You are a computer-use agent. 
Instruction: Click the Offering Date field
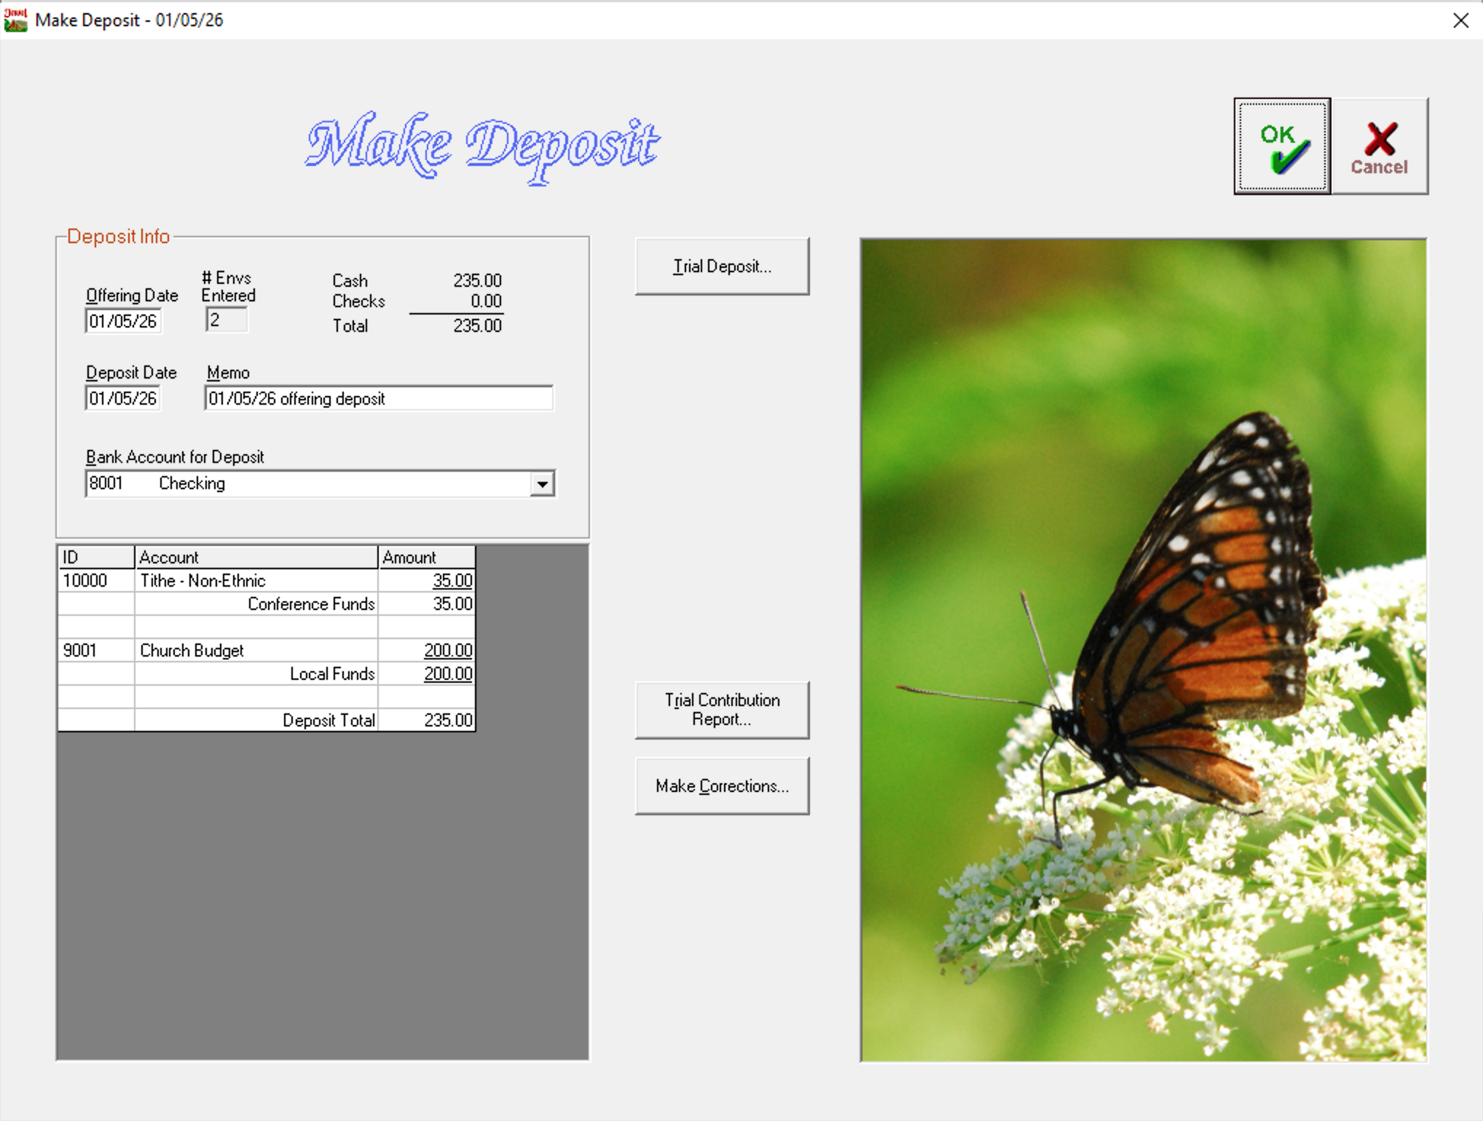coord(122,321)
